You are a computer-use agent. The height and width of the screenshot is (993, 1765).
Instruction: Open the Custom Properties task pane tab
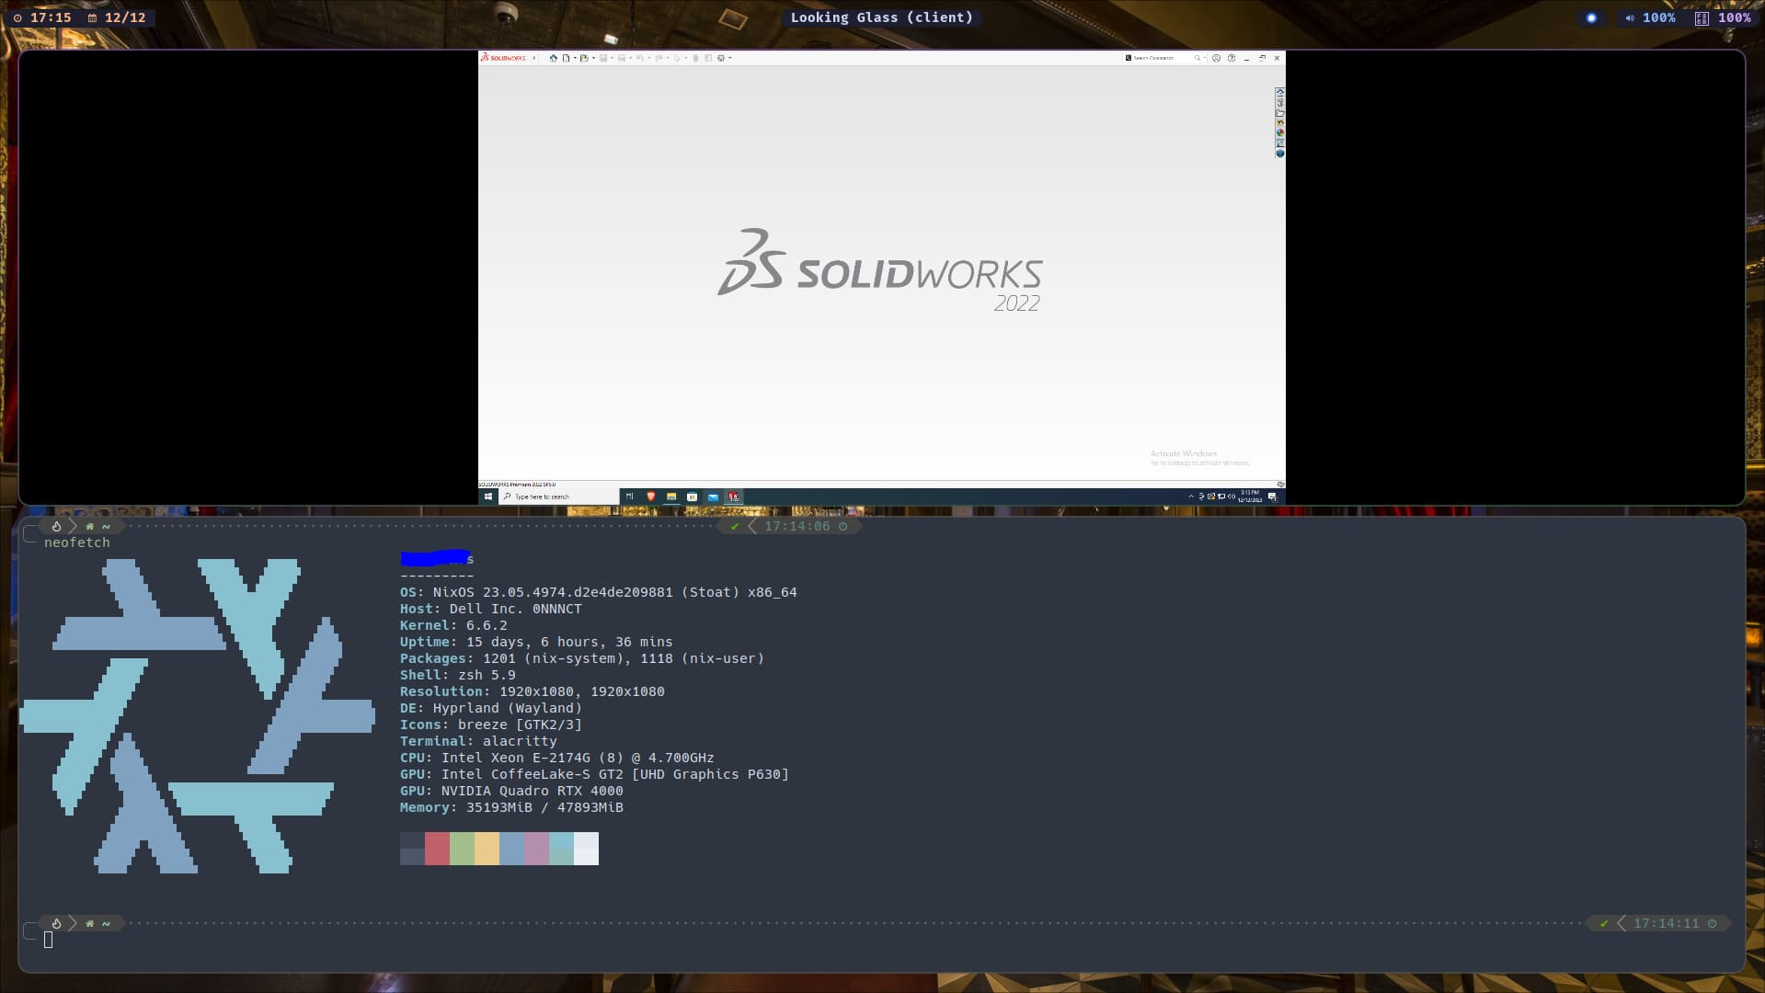pyautogui.click(x=1279, y=143)
